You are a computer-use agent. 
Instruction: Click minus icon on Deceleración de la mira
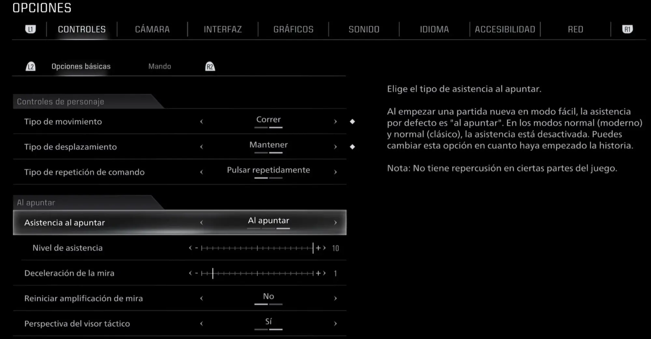[197, 273]
